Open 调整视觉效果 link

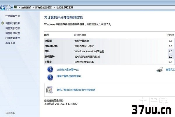click(13, 23)
